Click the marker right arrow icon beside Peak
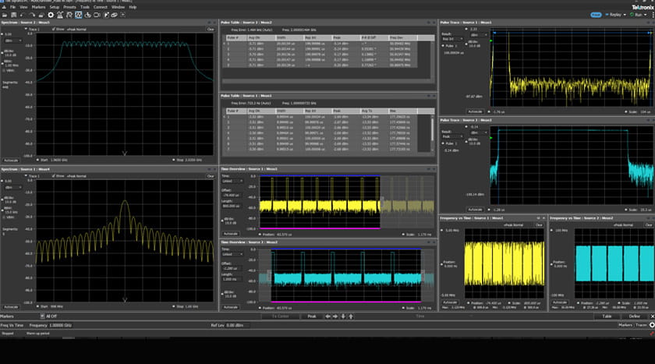Viewport: 655px width, 364px height. coord(336,316)
